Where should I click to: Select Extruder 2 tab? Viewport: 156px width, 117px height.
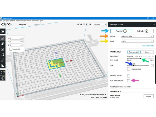tap(143, 31)
